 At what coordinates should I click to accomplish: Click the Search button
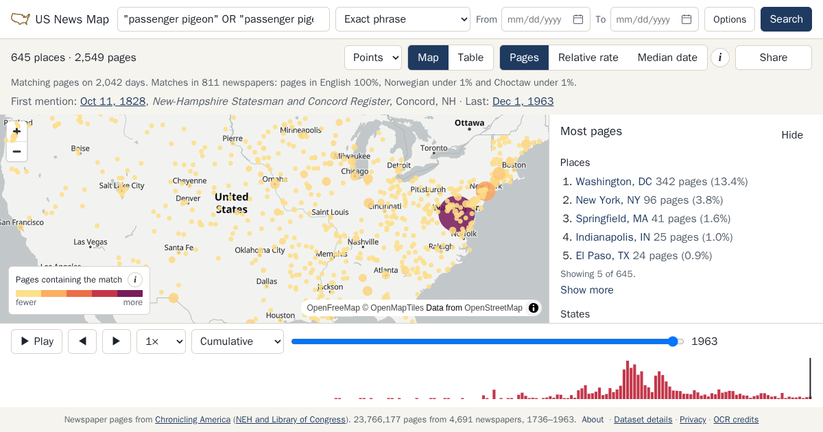(786, 19)
